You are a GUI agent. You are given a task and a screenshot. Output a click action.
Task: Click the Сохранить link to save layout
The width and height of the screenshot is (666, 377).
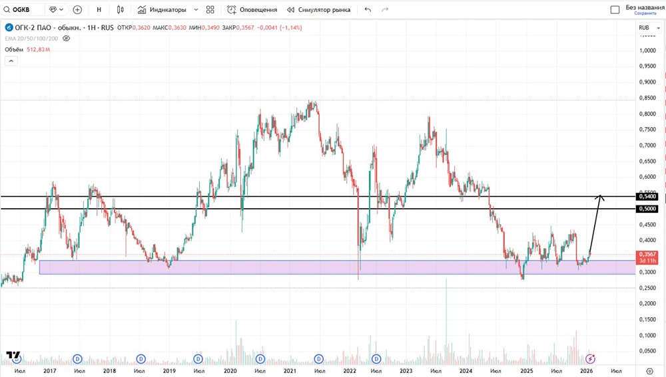tap(645, 13)
